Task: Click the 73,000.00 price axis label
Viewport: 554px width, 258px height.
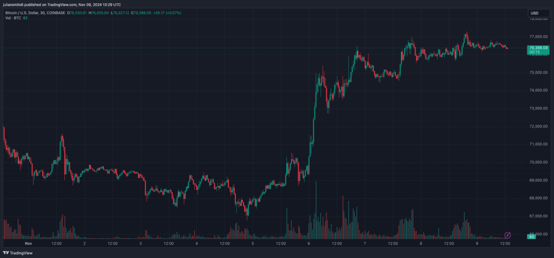Action: pos(538,108)
